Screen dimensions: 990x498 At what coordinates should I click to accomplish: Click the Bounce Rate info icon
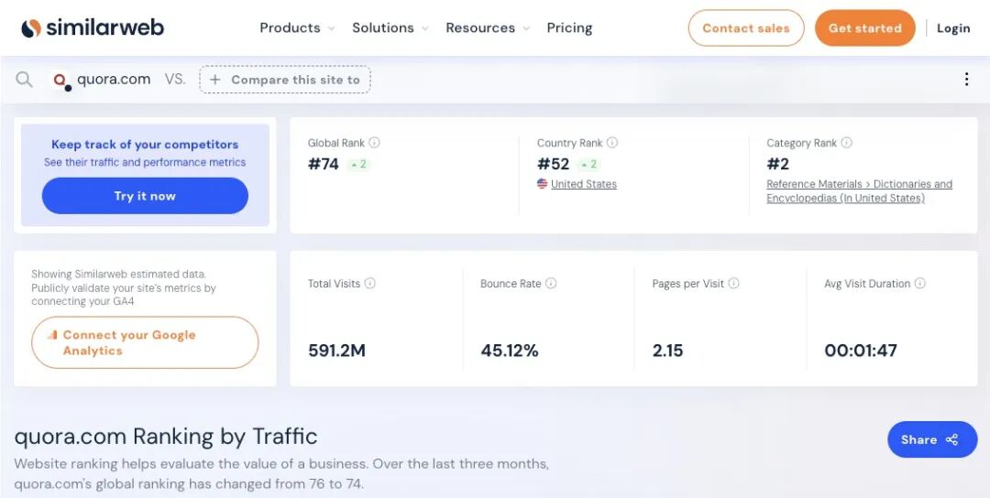[x=551, y=284]
